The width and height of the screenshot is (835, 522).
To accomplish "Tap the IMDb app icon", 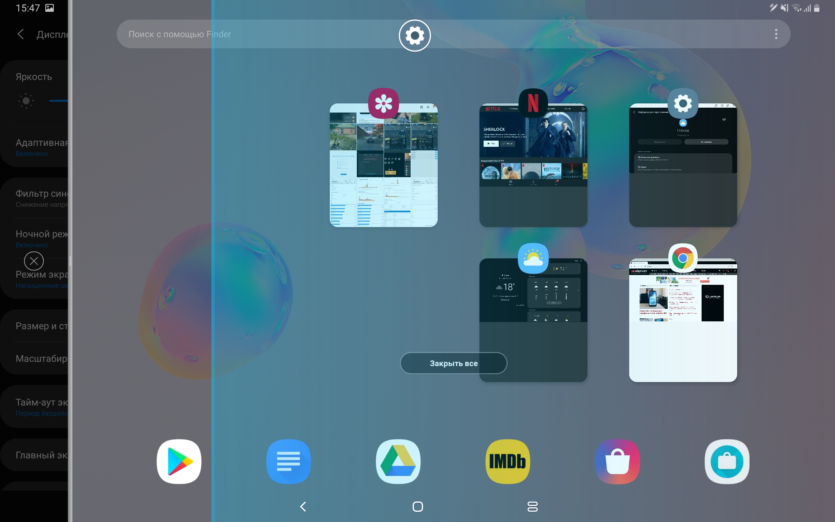I will 508,461.
